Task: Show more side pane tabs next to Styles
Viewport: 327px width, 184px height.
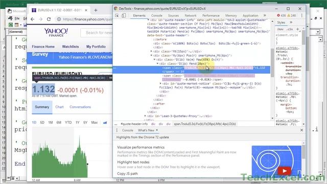Action: pos(291,22)
